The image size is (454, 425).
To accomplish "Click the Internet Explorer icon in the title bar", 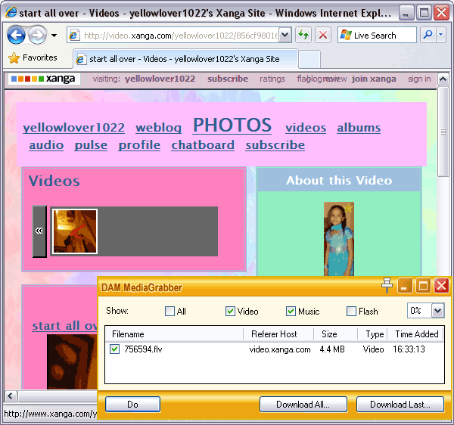I will (11, 12).
